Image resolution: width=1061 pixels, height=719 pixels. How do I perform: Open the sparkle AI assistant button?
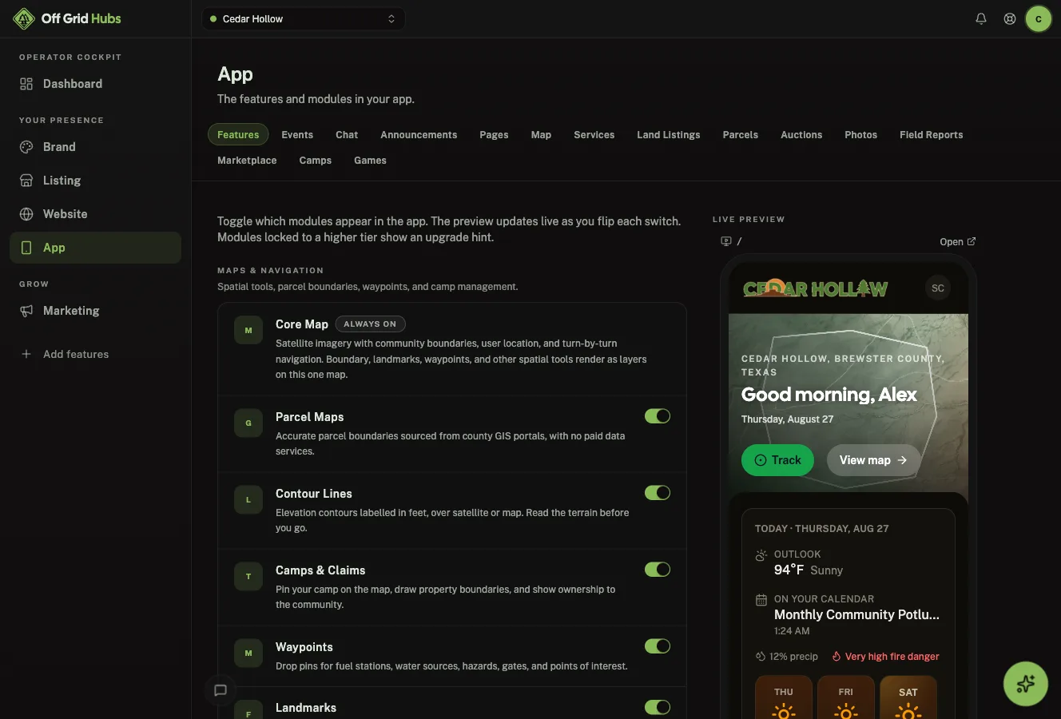pyautogui.click(x=1026, y=684)
